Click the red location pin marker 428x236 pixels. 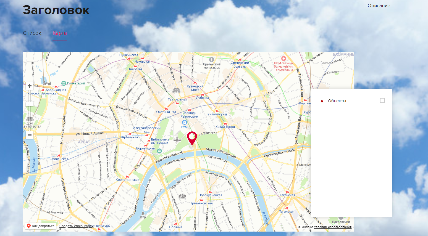(192, 137)
